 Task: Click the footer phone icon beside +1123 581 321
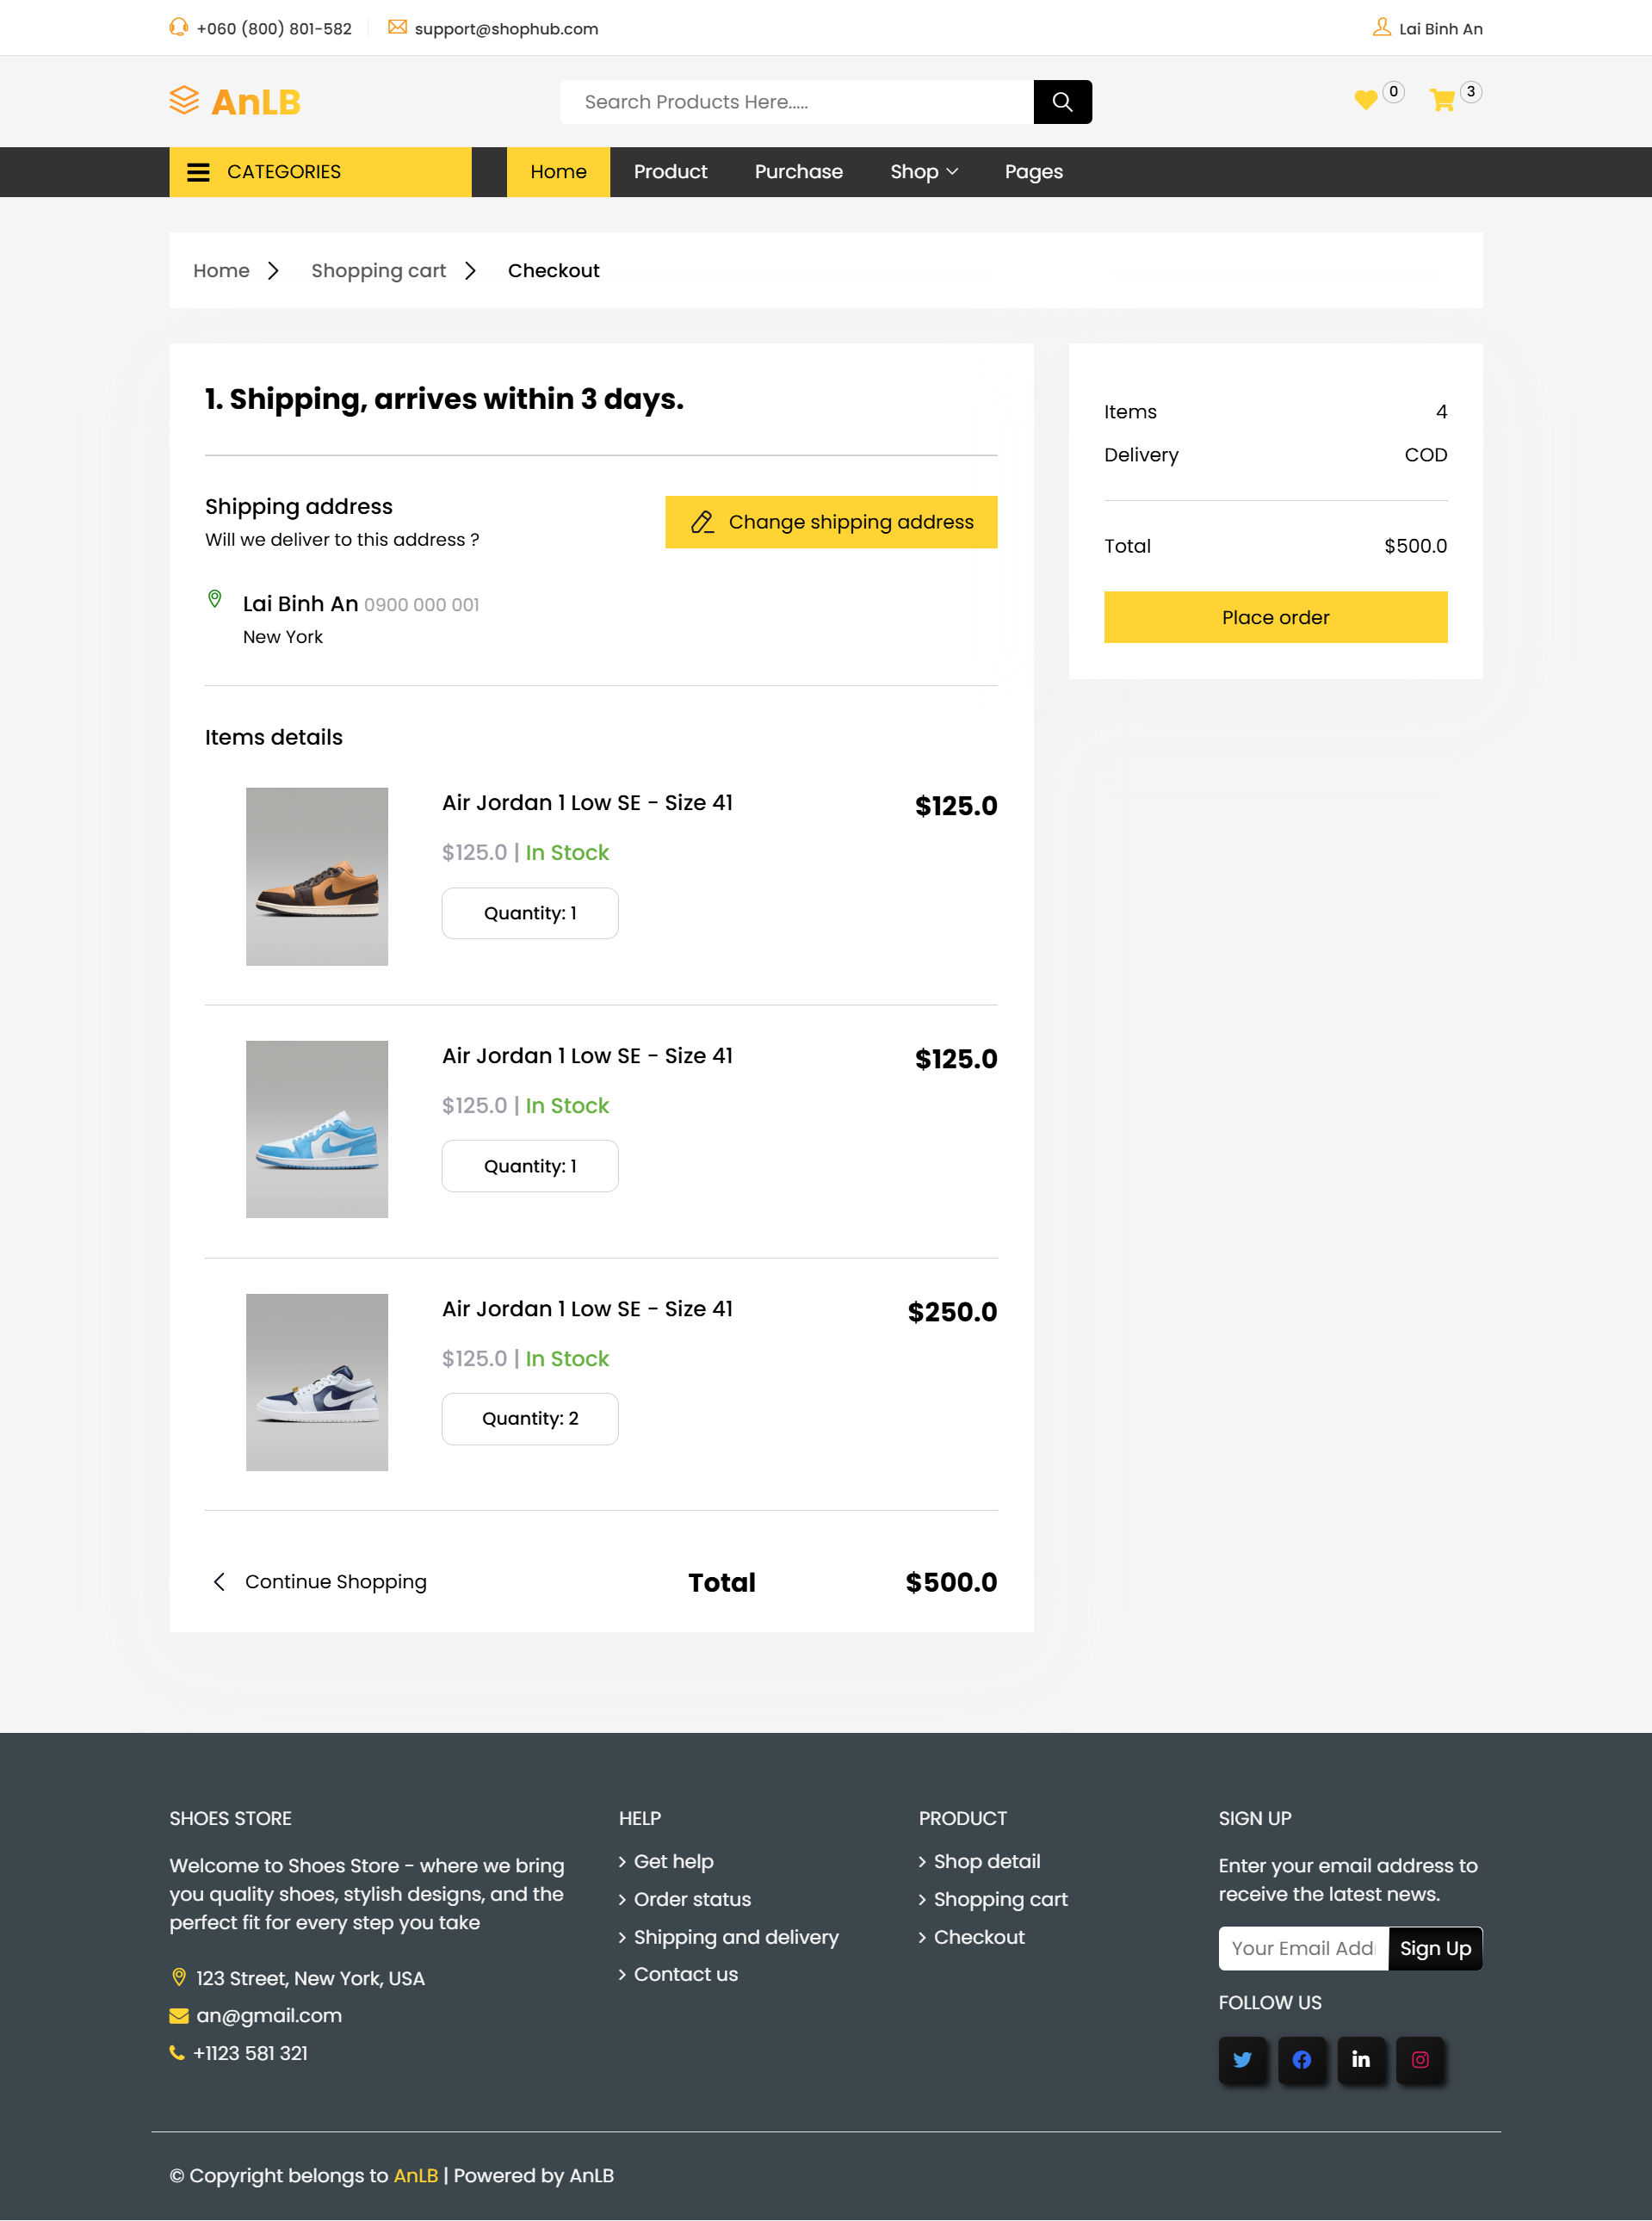click(x=177, y=2052)
